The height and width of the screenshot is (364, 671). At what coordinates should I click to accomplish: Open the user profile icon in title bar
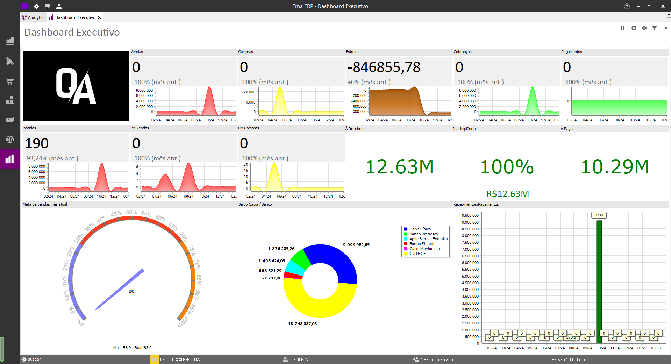pos(59,6)
